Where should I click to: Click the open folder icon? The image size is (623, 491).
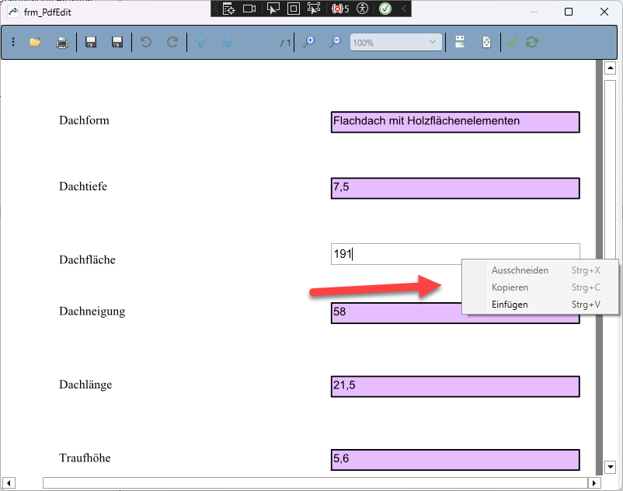coord(36,42)
